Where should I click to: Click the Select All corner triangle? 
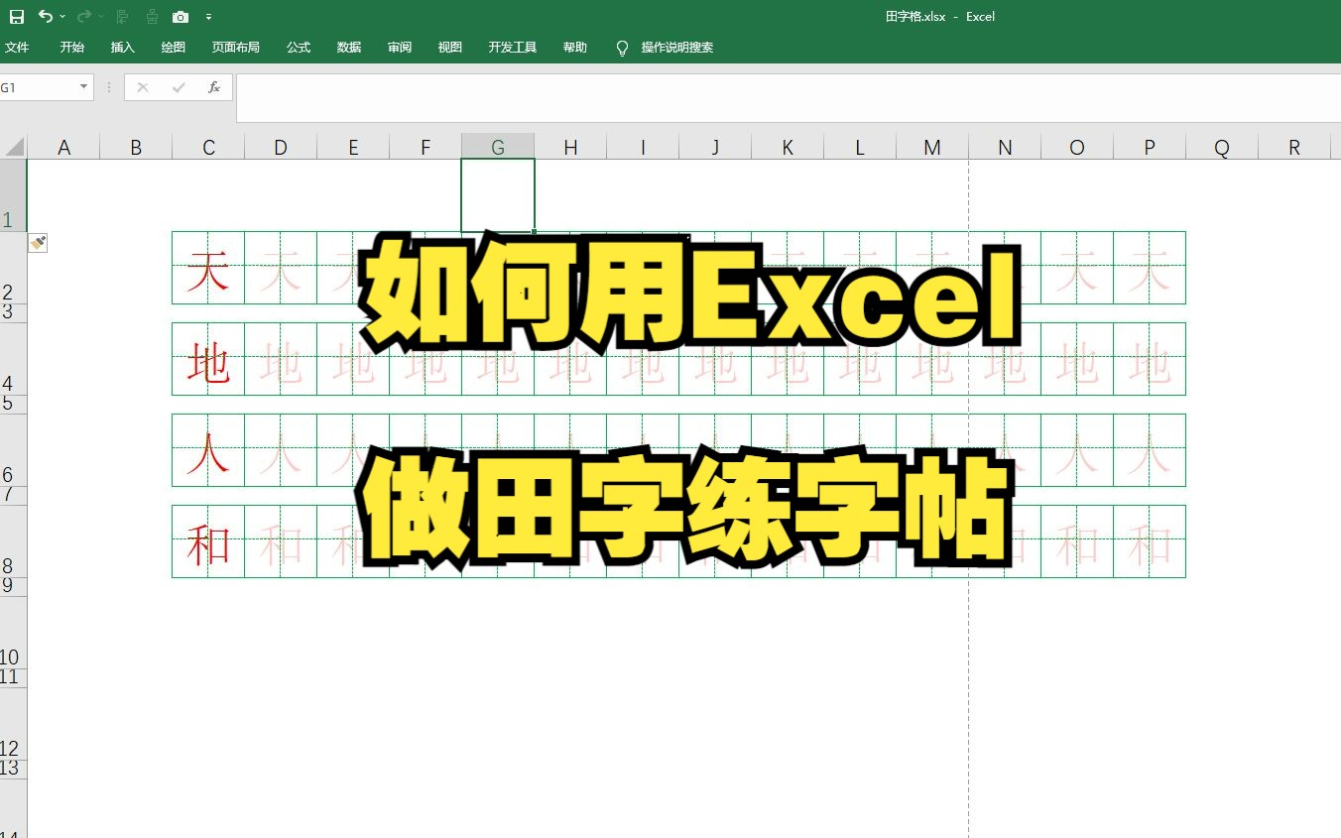(14, 148)
